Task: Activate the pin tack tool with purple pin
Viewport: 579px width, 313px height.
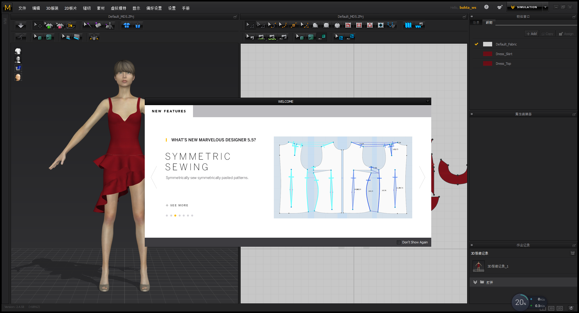Action: (x=87, y=26)
